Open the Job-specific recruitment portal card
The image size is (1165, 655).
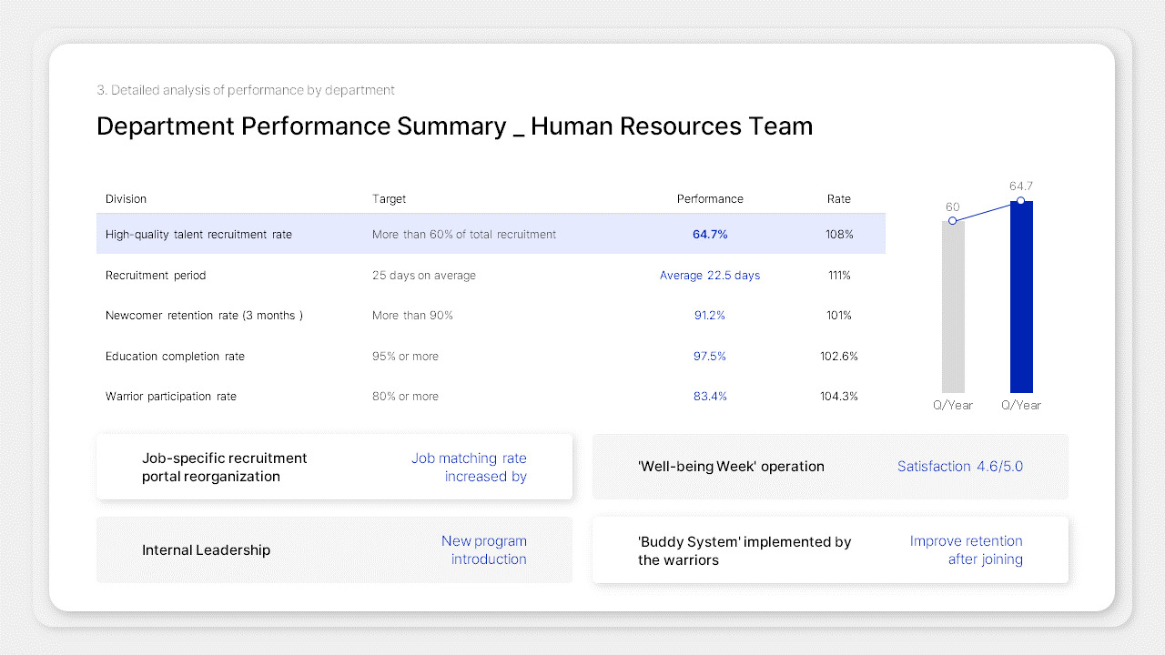(x=334, y=467)
